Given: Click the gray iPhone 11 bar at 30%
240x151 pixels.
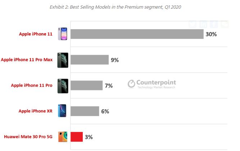Looking at the screenshot, I should [x=137, y=34].
